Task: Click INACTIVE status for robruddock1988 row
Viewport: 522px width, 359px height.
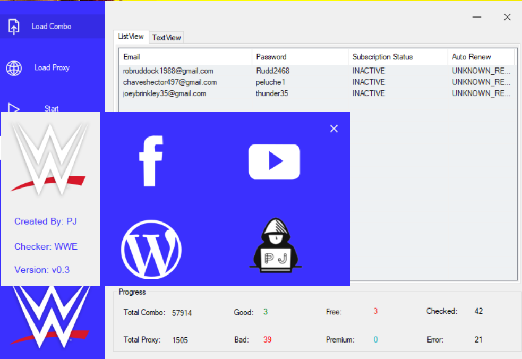Action: (369, 71)
